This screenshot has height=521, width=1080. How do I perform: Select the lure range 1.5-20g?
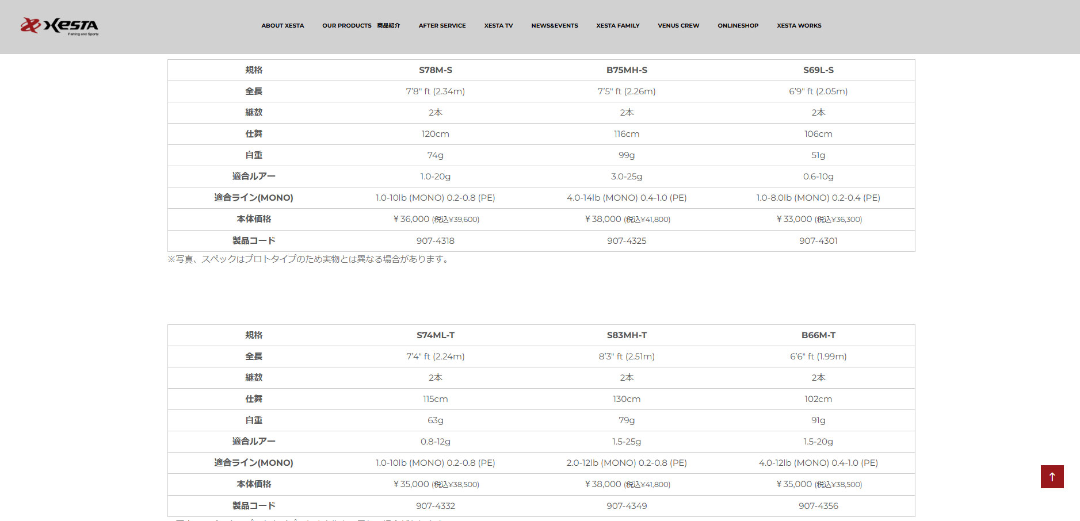tap(818, 442)
